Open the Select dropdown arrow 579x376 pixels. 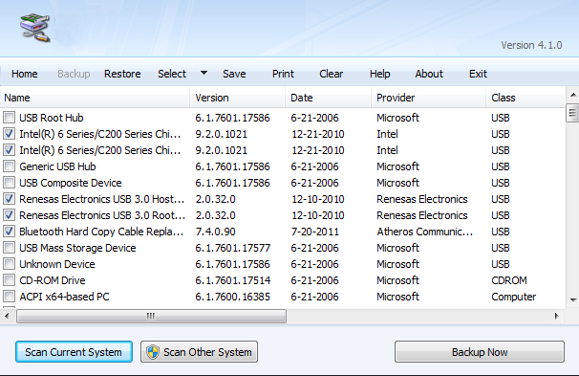coord(204,74)
